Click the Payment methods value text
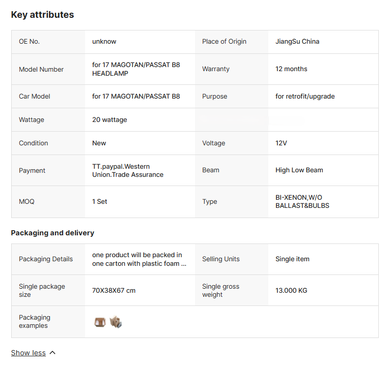The image size is (388, 369). (x=128, y=170)
